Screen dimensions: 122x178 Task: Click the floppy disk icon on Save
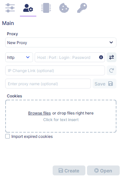tap(111, 84)
